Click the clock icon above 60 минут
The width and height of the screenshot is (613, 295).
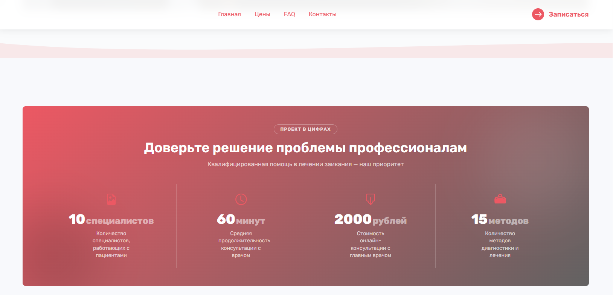coord(241,199)
